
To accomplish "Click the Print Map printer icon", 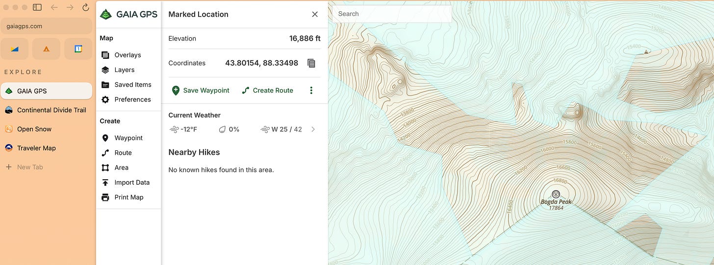I will [105, 197].
